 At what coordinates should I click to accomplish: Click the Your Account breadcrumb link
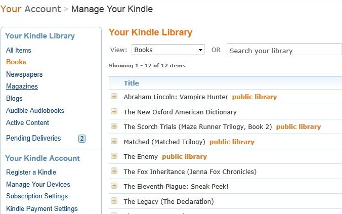click(30, 9)
